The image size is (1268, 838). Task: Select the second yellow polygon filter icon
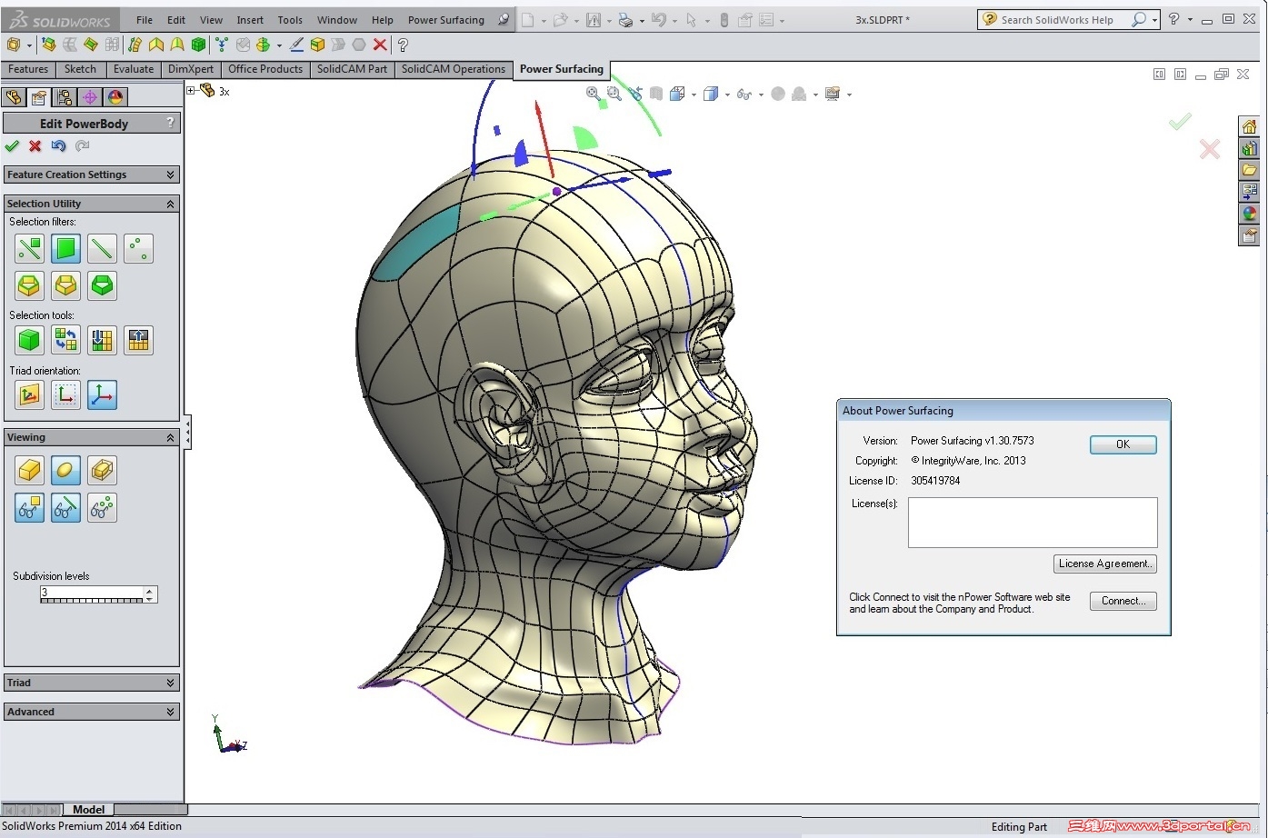(65, 285)
